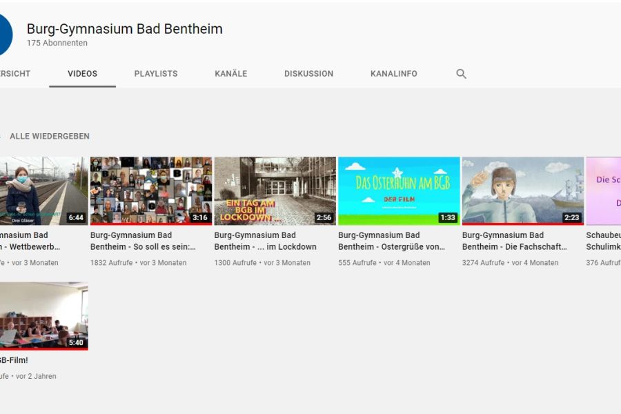621x414 pixels.
Task: Click the '175 Abonnenten' subscriber count
Action: pos(57,43)
